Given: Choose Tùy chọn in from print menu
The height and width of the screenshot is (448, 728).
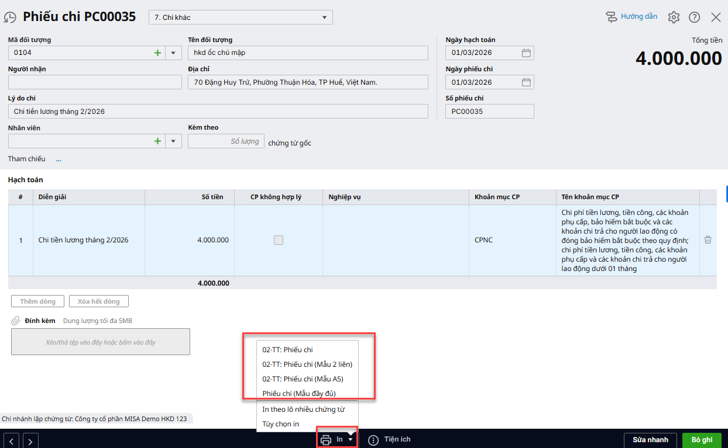Looking at the screenshot, I should (x=281, y=424).
